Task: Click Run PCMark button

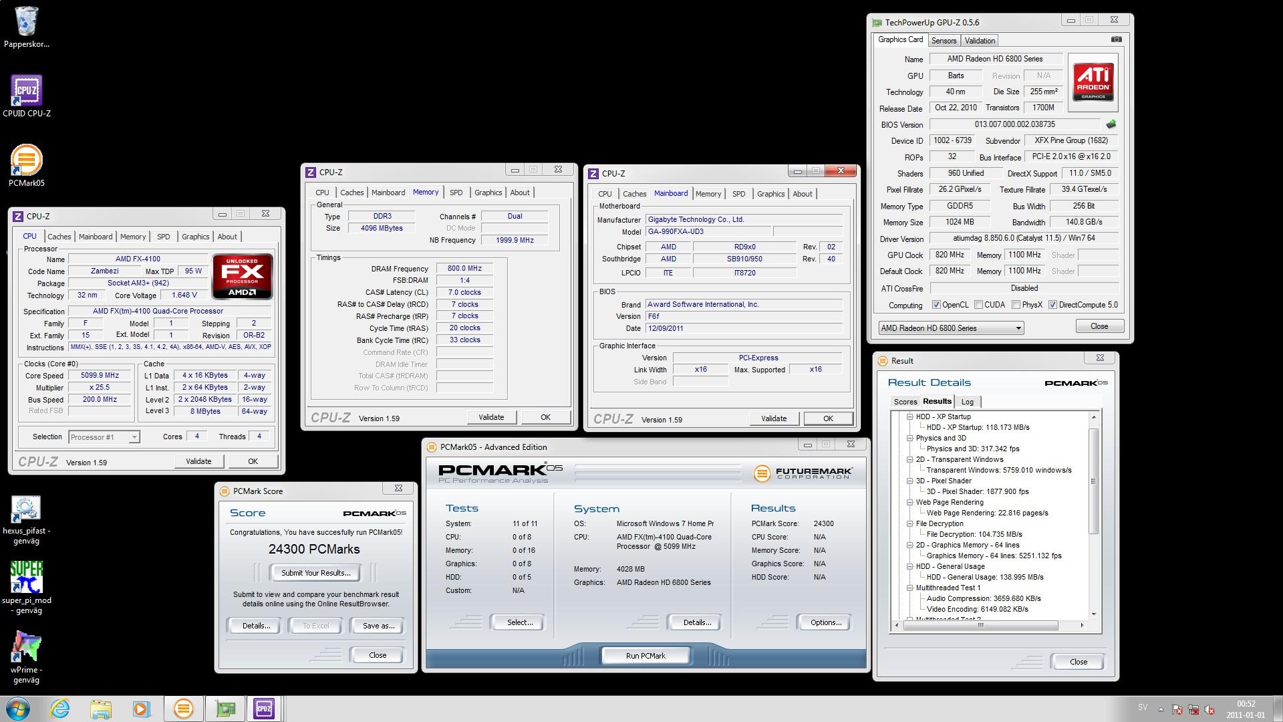Action: (646, 656)
